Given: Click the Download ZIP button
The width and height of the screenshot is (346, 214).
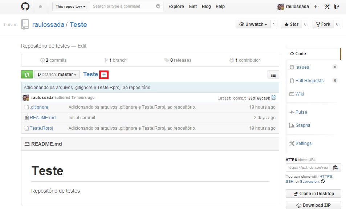Looking at the screenshot, I should coord(313,205).
